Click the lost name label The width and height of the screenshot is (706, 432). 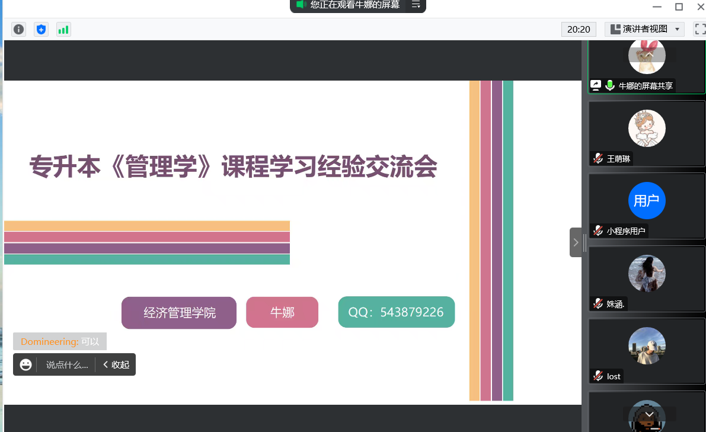click(614, 377)
